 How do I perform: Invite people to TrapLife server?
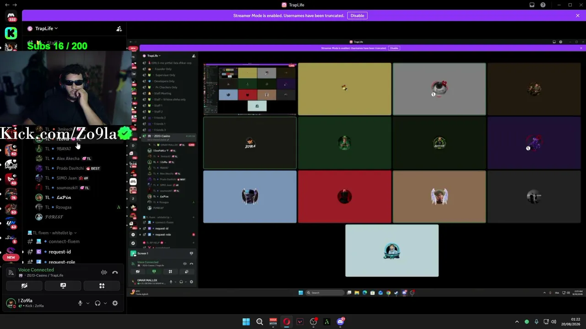click(119, 29)
